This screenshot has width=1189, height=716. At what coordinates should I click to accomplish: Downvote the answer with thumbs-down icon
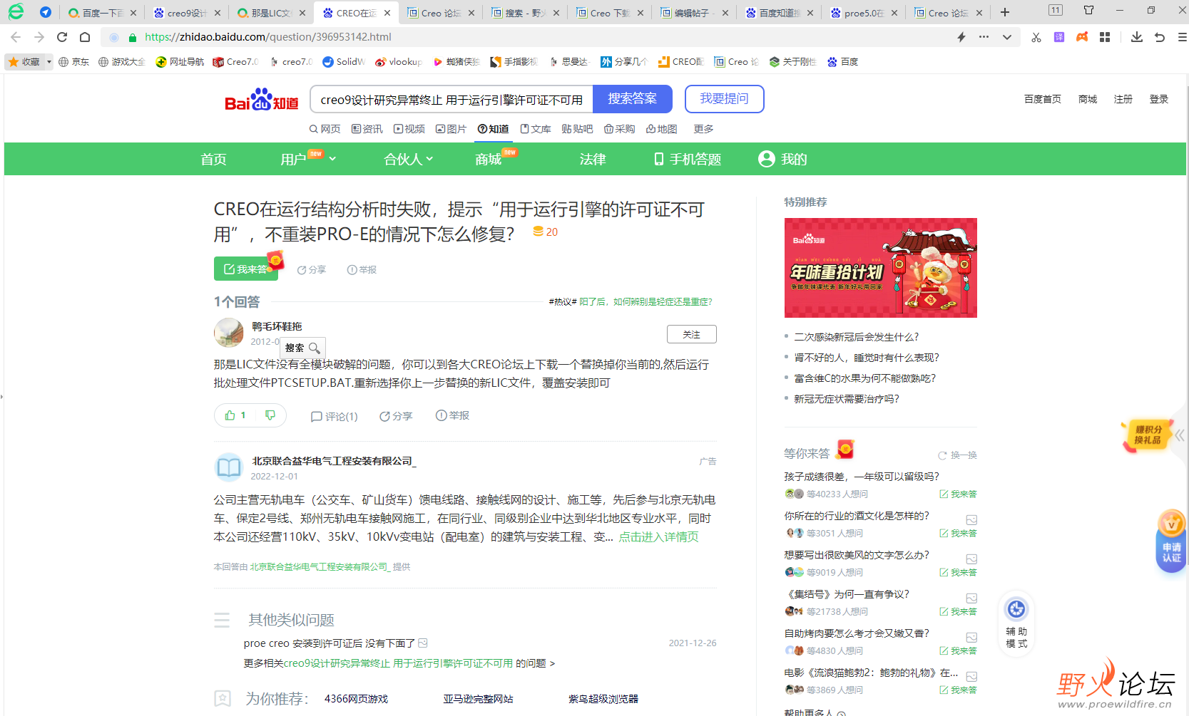pos(270,415)
